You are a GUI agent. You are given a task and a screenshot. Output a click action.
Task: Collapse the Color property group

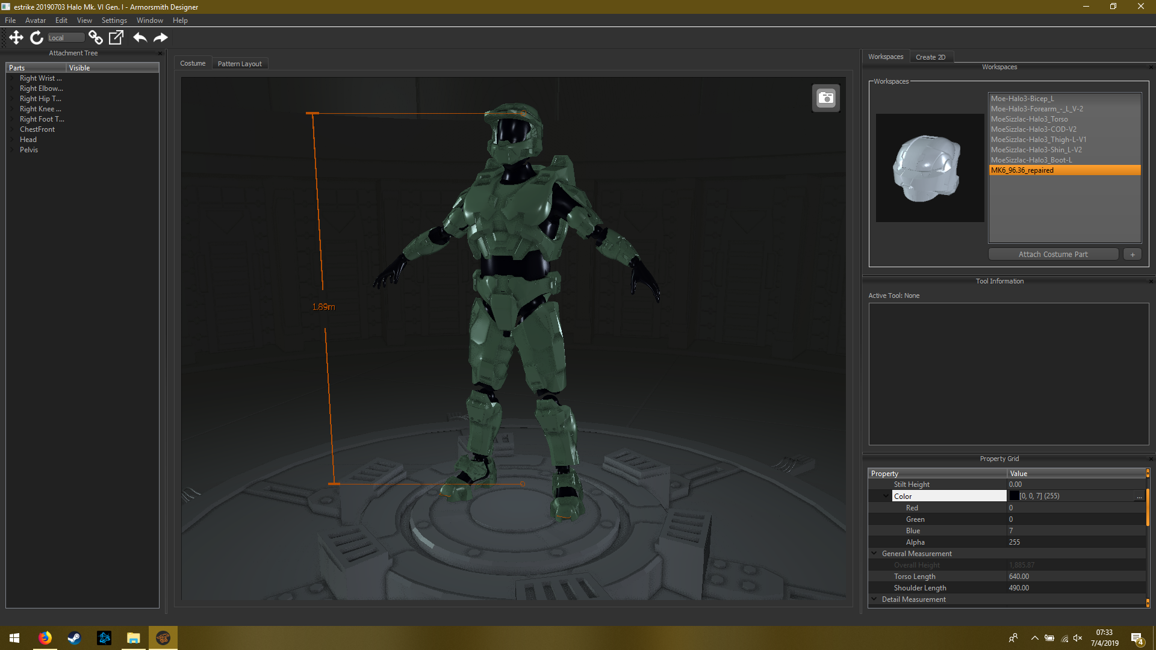tap(886, 496)
